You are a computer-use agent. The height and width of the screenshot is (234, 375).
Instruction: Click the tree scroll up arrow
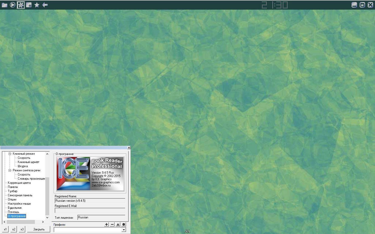(x=47, y=154)
